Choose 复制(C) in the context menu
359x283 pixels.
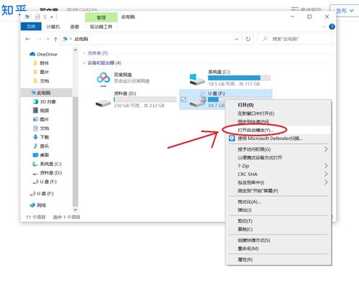pos(278,229)
